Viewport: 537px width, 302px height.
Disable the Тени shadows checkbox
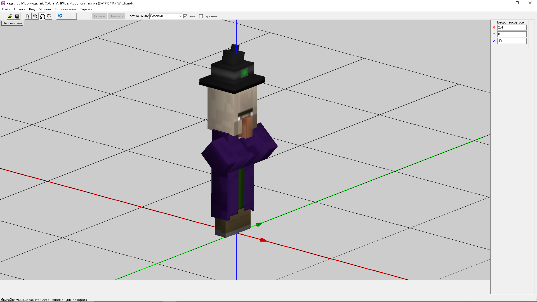(x=185, y=16)
